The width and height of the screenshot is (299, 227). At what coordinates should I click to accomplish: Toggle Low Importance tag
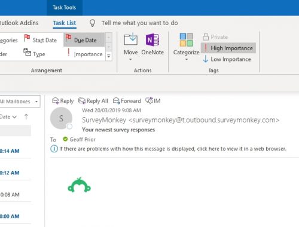point(227,59)
